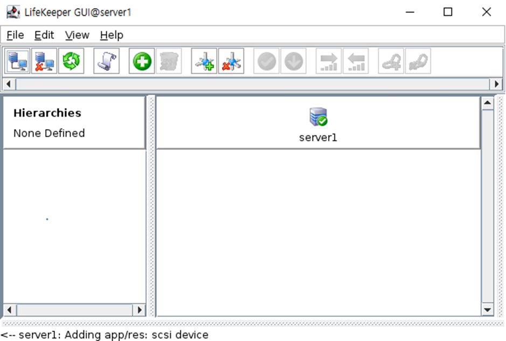Click the server pane scroll up arrow

[488, 103]
